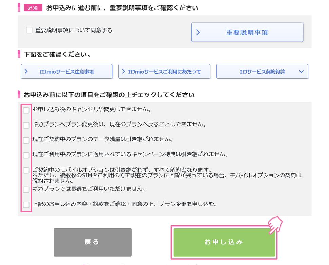Check the box for ギガプランへプラン変更後 cannot revert
Image resolution: width=329 pixels, height=265 pixels.
click(x=26, y=125)
